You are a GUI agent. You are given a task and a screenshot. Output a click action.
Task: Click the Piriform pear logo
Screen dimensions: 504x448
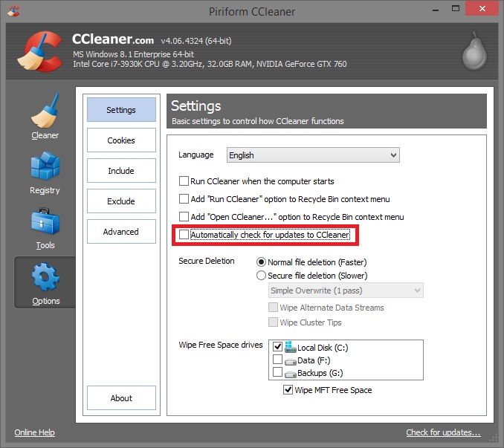(474, 51)
